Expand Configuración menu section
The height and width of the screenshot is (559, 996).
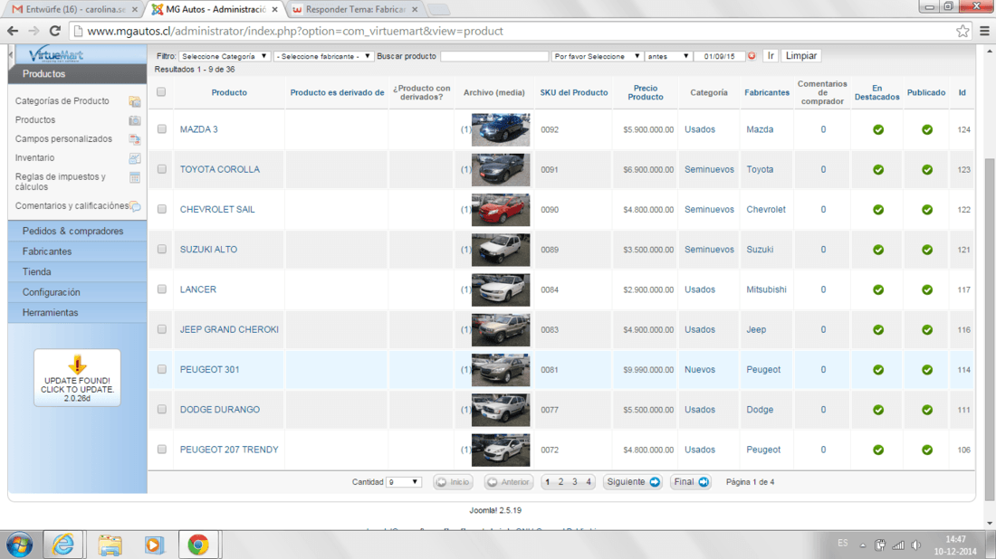[78, 292]
